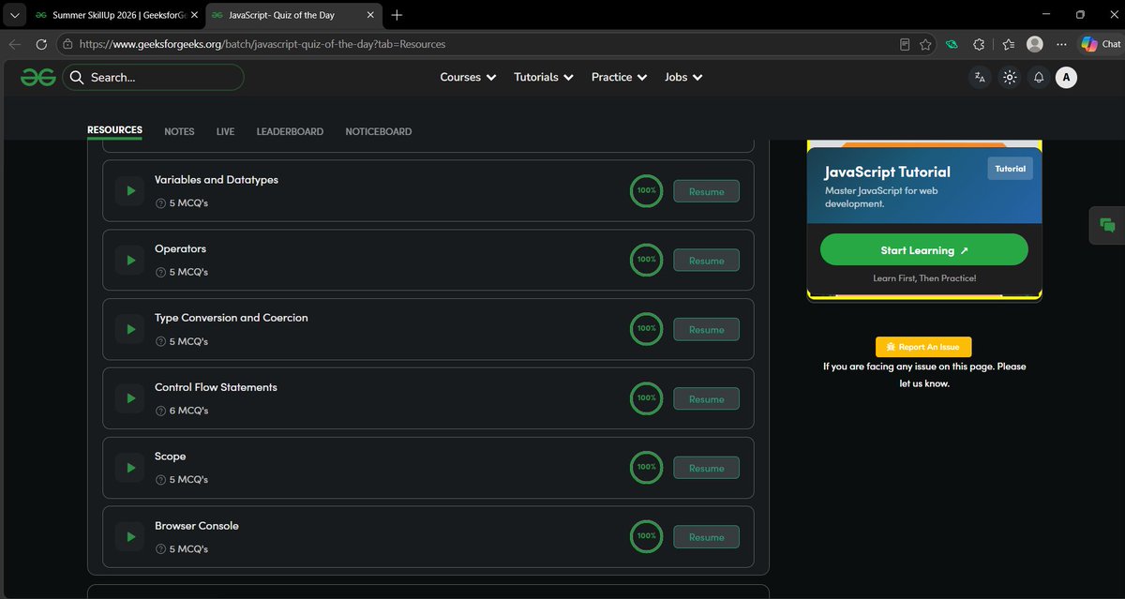The width and height of the screenshot is (1125, 599).
Task: Expand the Tutorials dropdown menu
Action: [x=544, y=78]
